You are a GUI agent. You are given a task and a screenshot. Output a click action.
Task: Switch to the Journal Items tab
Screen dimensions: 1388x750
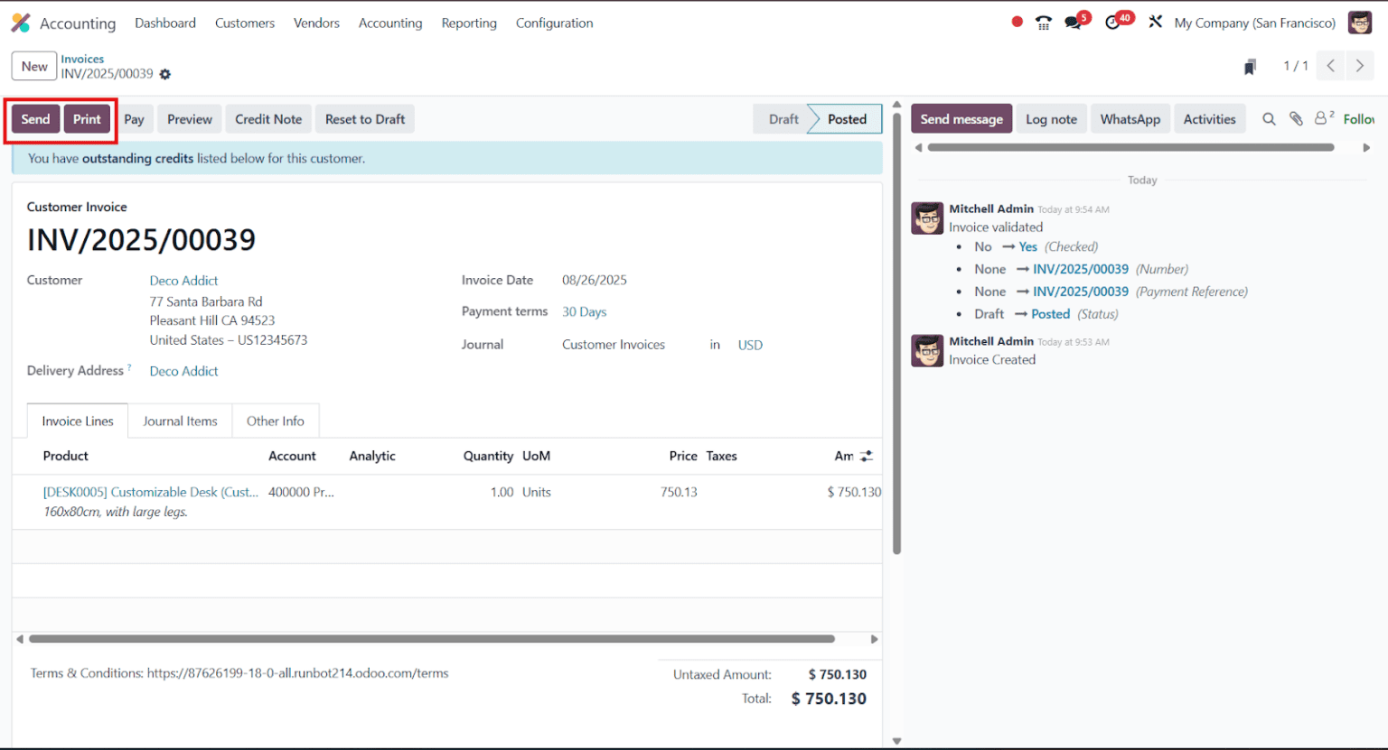[180, 421]
